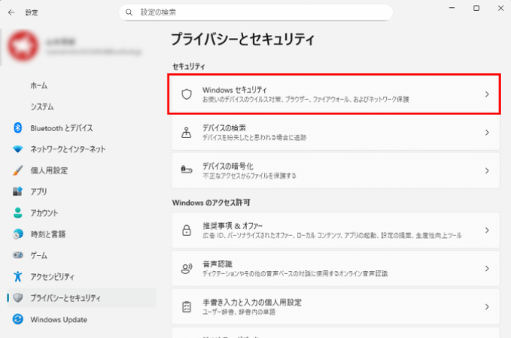Open the blurred user profile avatar
This screenshot has width=511, height=338.
[x=23, y=46]
